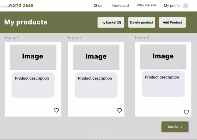
Task: Click the Delete product button
Action: 142,22
